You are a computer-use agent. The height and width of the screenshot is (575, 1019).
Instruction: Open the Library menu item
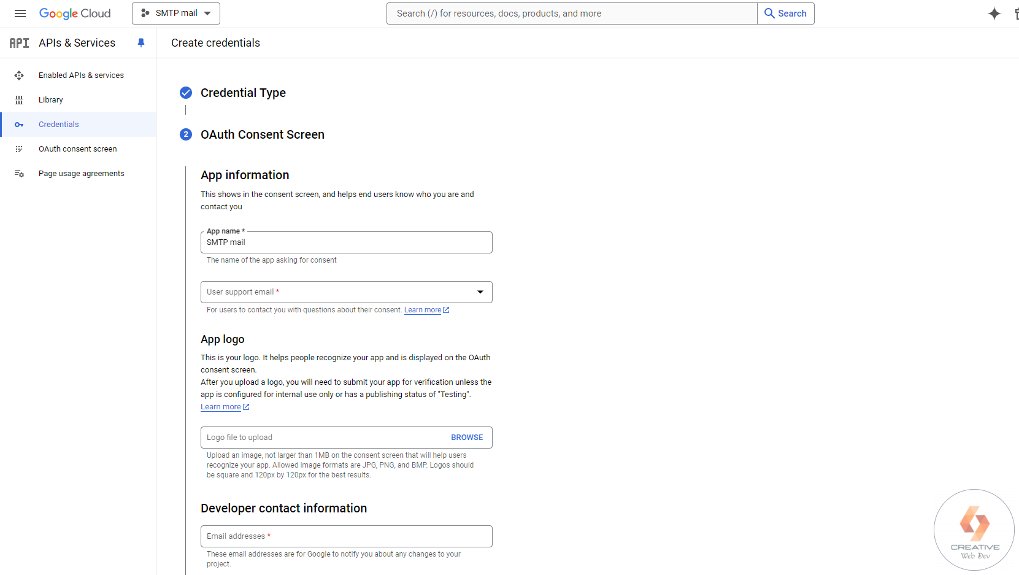point(78,100)
